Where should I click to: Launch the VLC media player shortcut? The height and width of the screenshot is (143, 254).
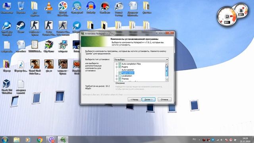tap(48, 8)
